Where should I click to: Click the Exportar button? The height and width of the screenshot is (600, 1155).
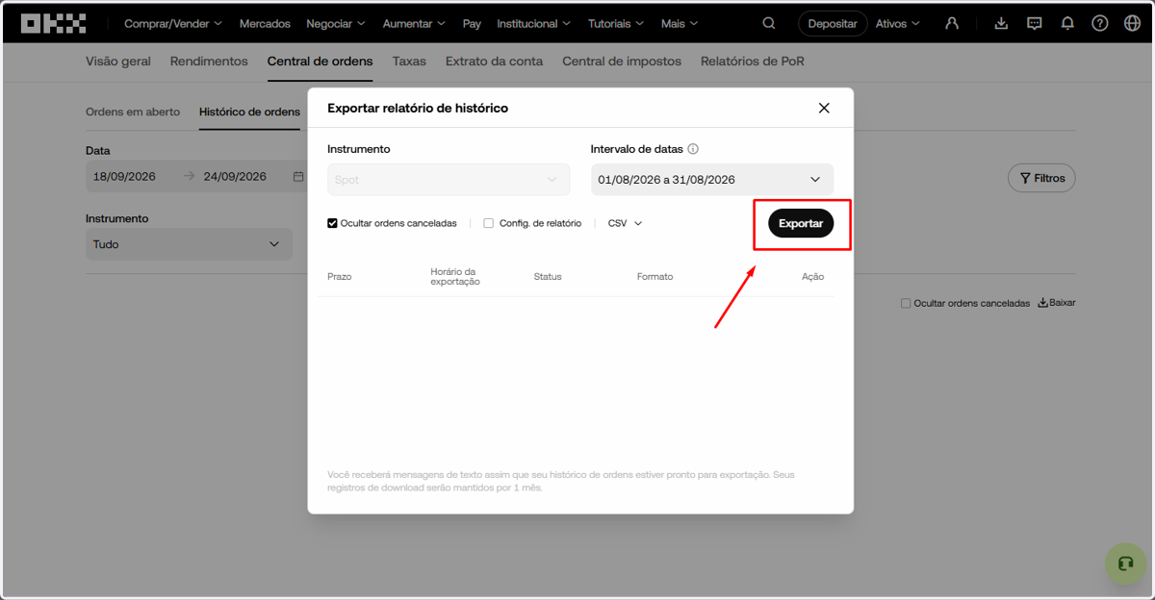[x=801, y=223]
